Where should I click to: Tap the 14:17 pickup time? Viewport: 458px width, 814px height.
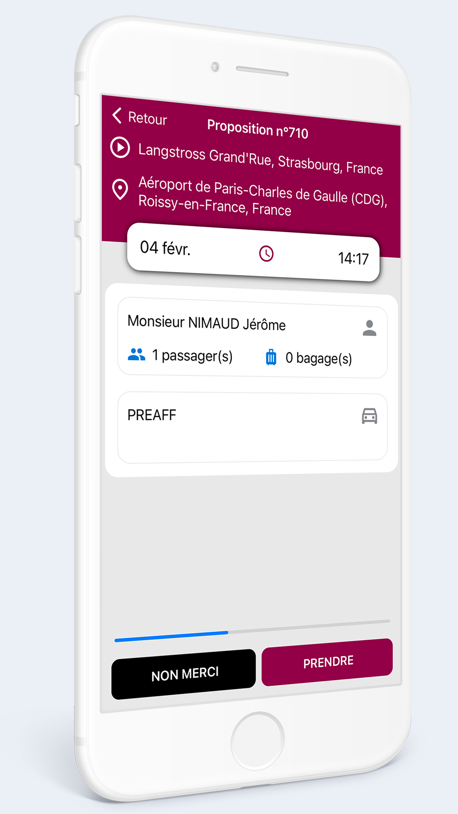pyautogui.click(x=353, y=258)
